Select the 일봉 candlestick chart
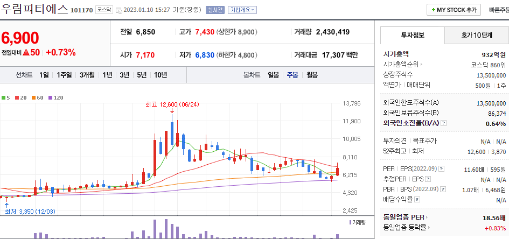Image resolution: width=509 pixels, height=239 pixels. (273, 75)
